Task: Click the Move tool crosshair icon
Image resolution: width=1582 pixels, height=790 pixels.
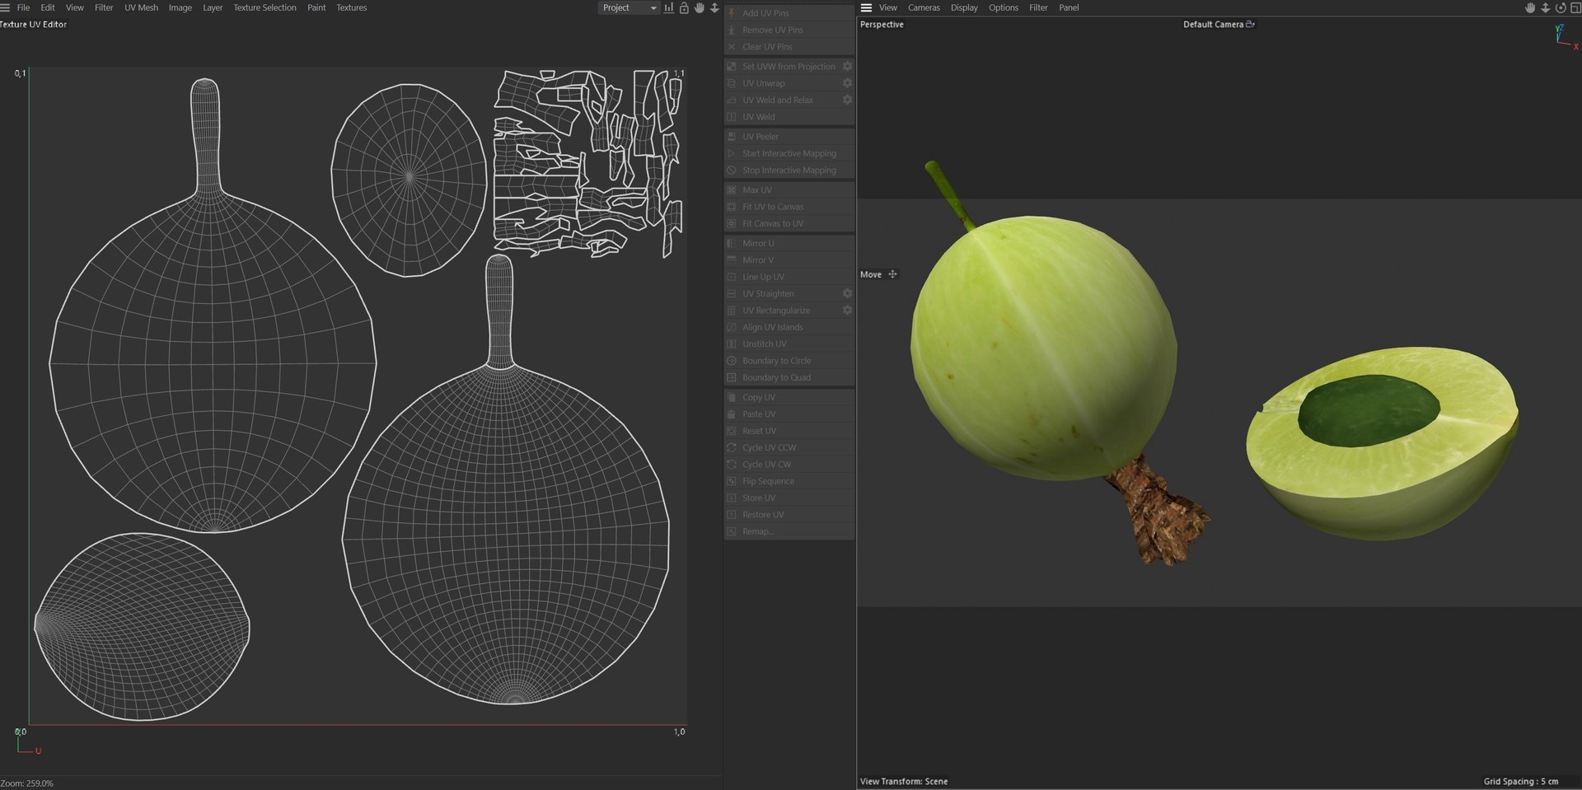Action: (892, 274)
